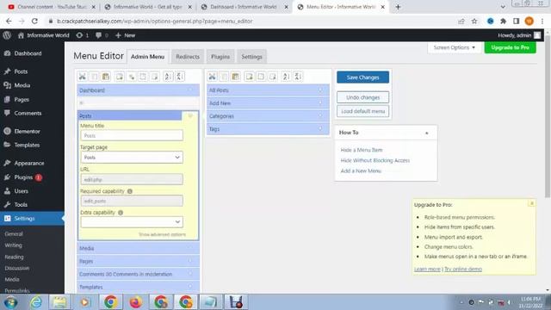Open Screen Options dropdown

pos(454,47)
